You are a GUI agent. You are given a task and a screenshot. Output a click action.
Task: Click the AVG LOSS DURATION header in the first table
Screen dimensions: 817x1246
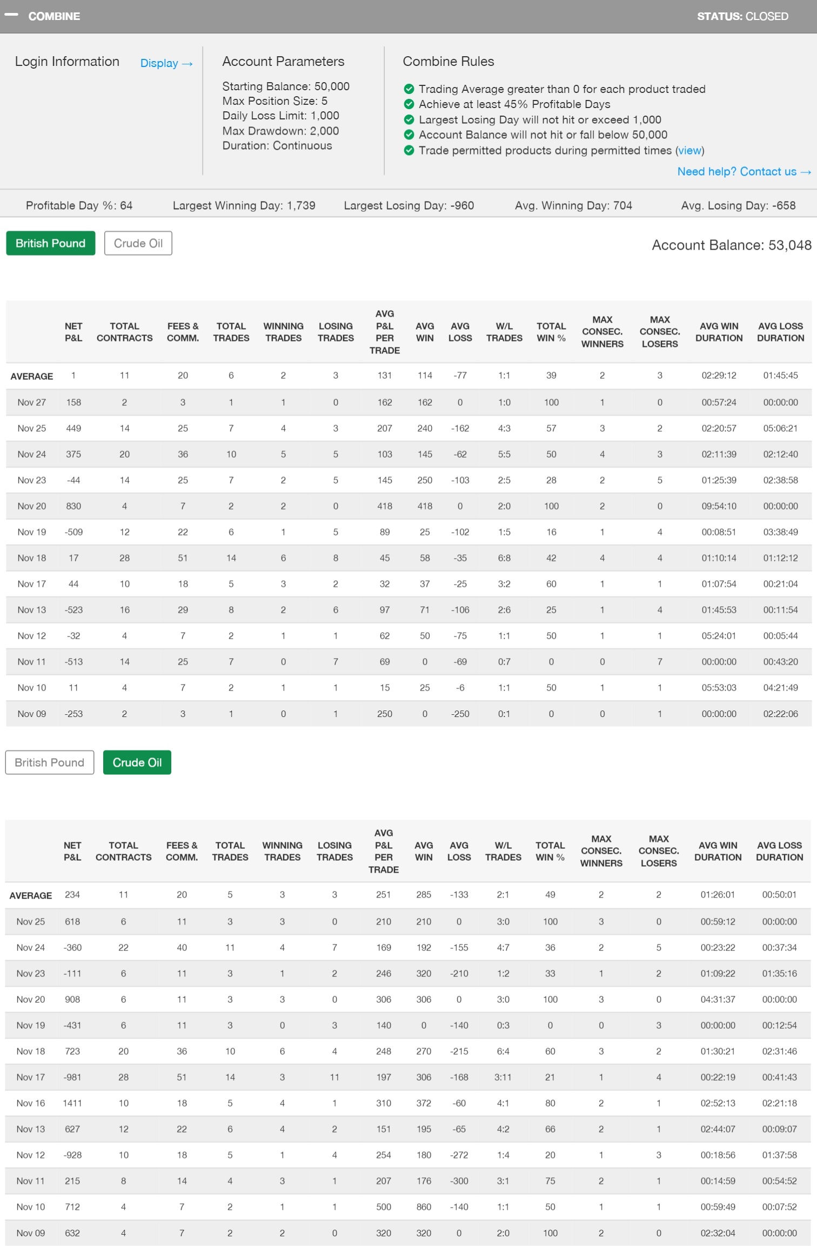click(x=780, y=332)
